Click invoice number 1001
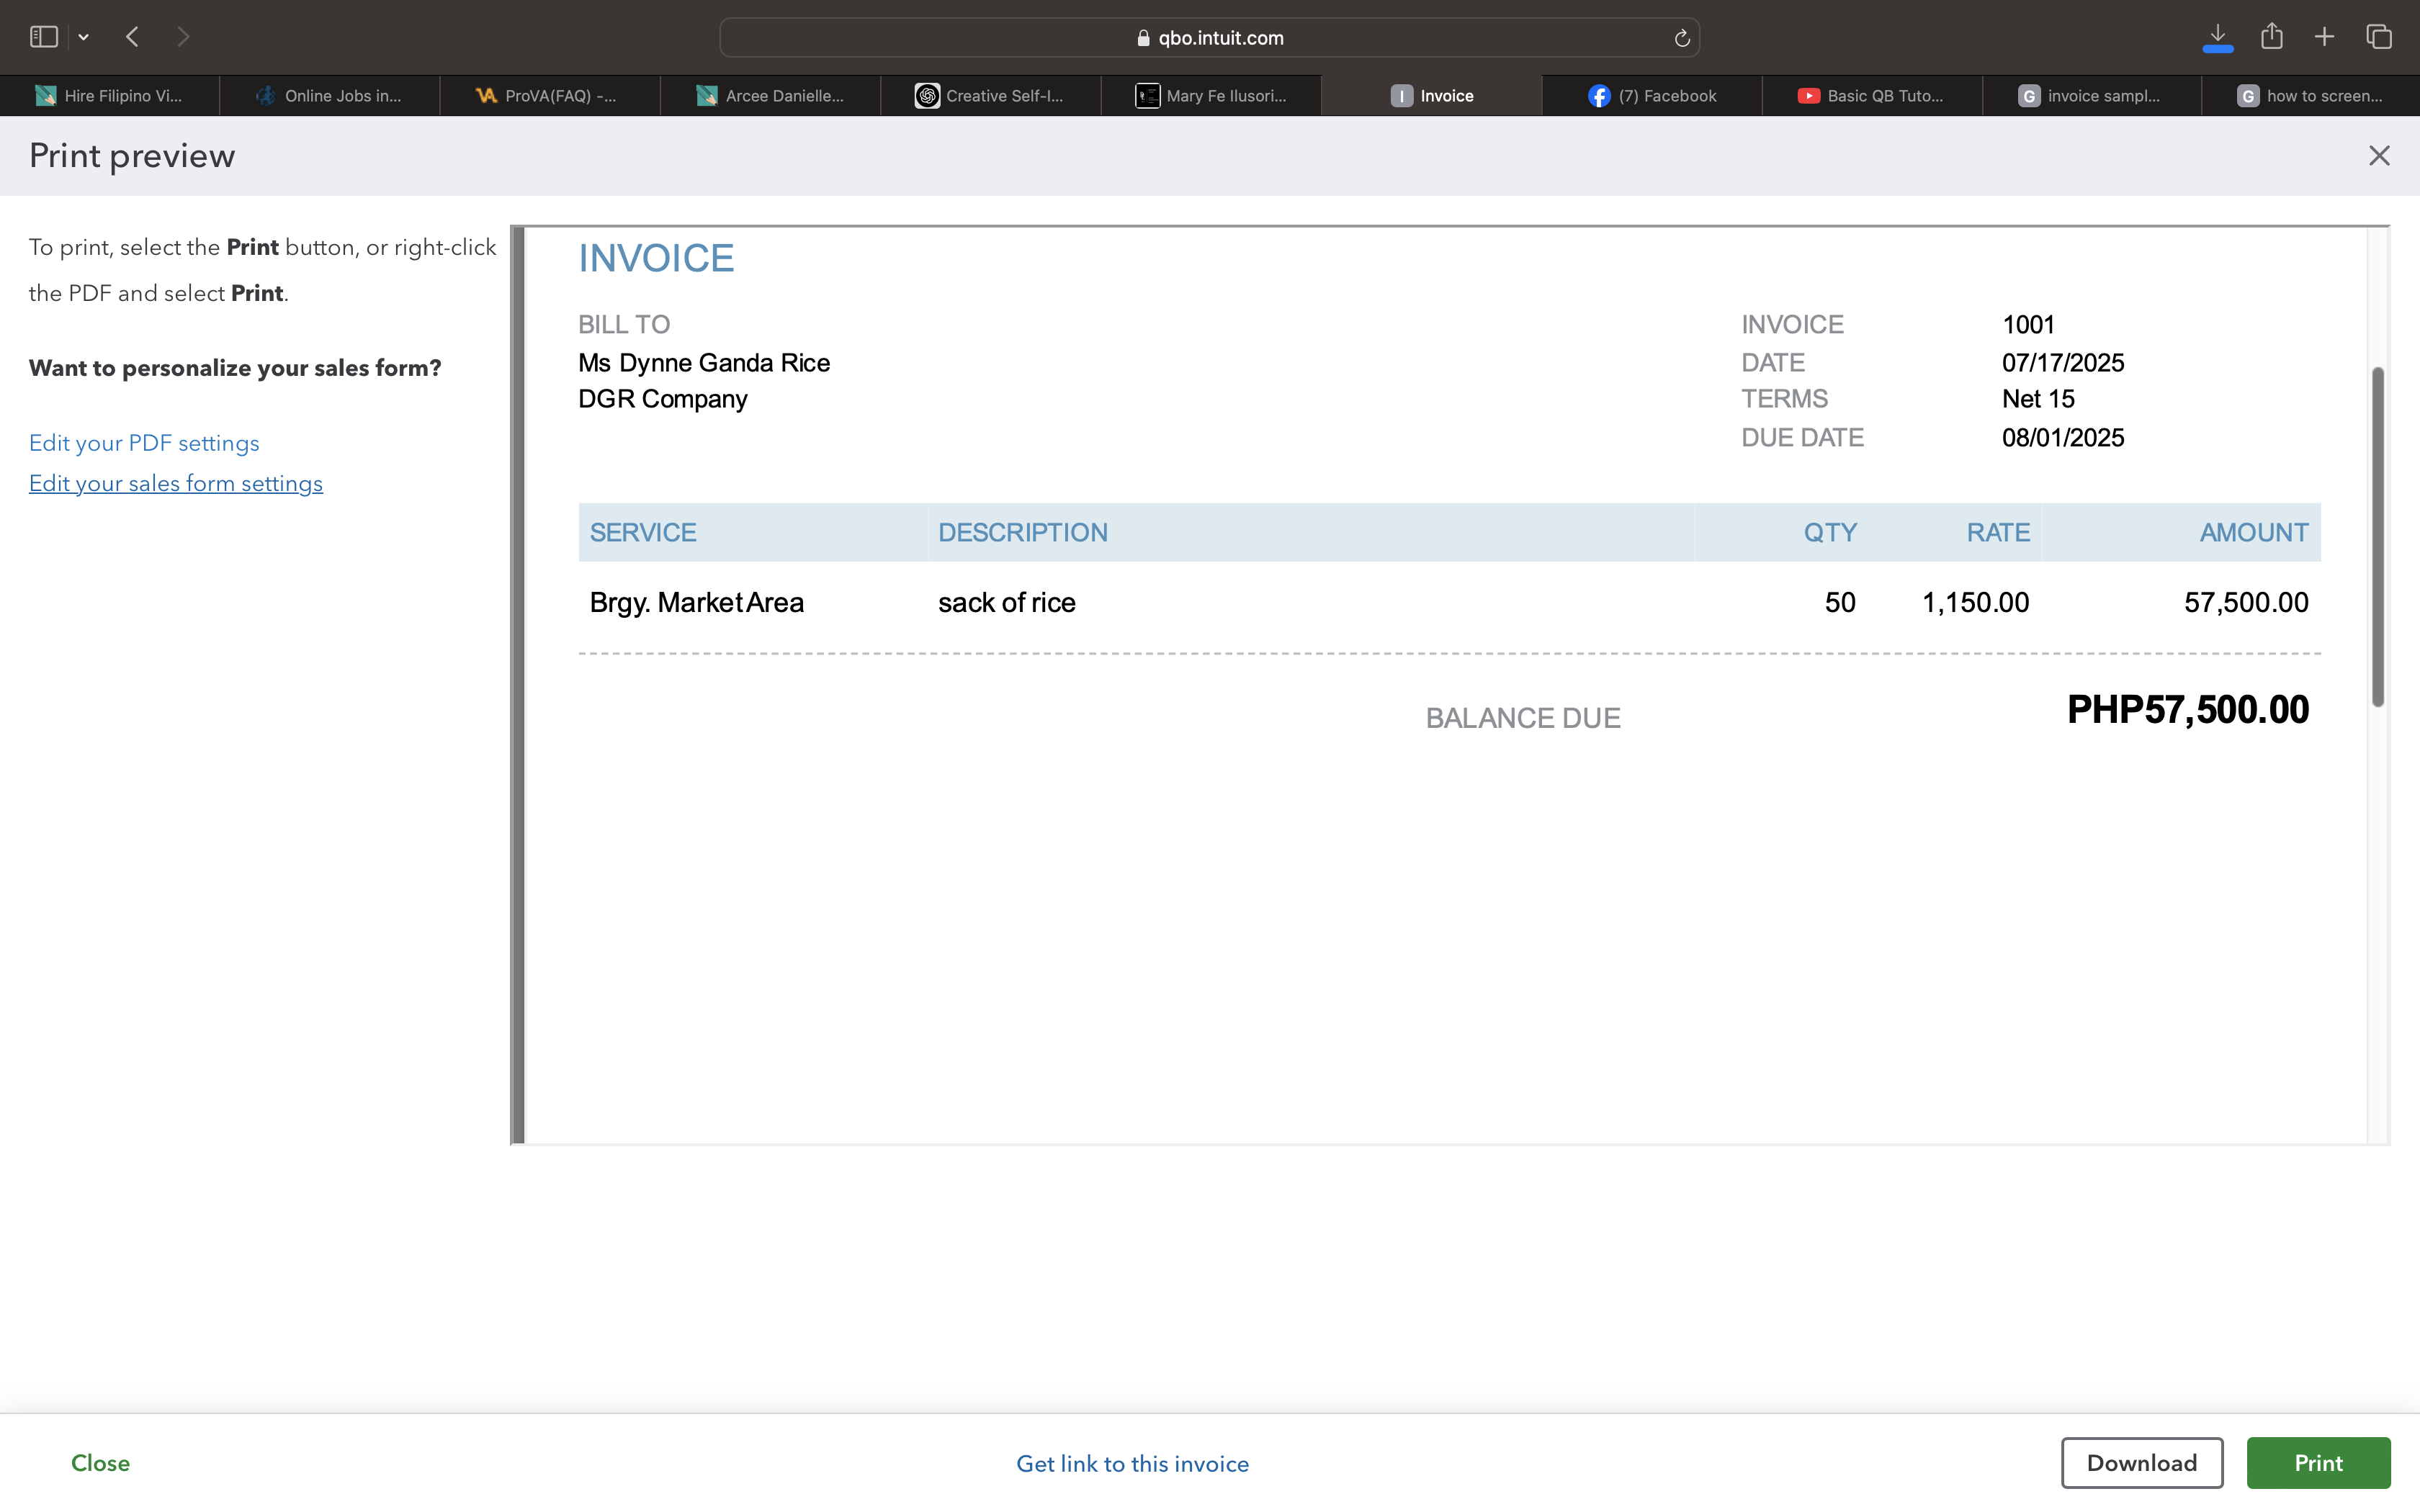2420x1512 pixels. pos(2028,325)
